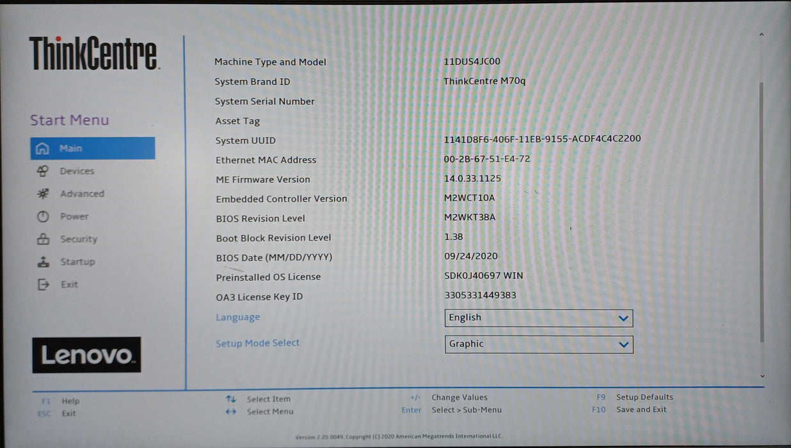
Task: Click the Lenovo logo badge
Action: point(86,355)
